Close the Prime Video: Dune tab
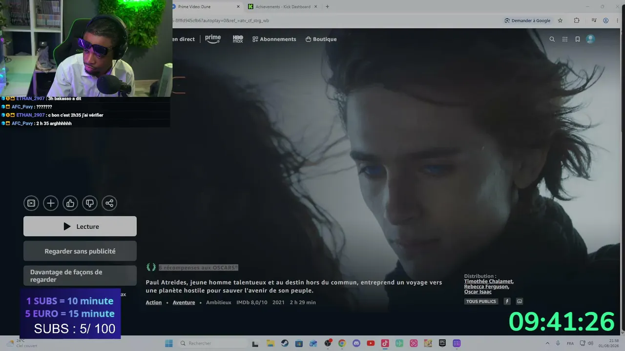Image resolution: width=625 pixels, height=351 pixels. 239,7
